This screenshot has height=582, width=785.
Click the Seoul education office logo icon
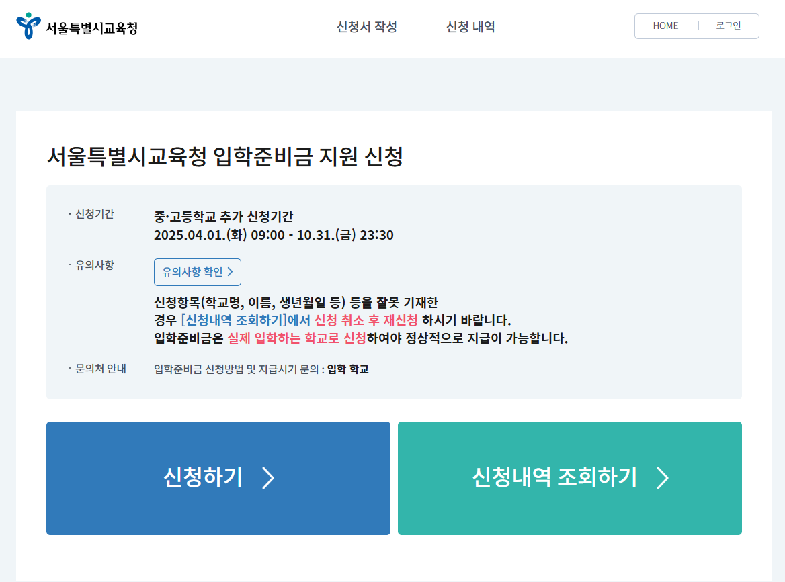click(28, 26)
